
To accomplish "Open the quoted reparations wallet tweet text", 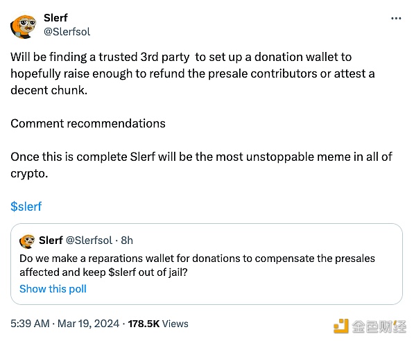I will pos(197,265).
